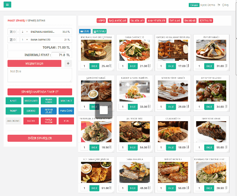Add New York Steak with Ekle
This screenshot has height=196, width=237.
[x=209, y=147]
